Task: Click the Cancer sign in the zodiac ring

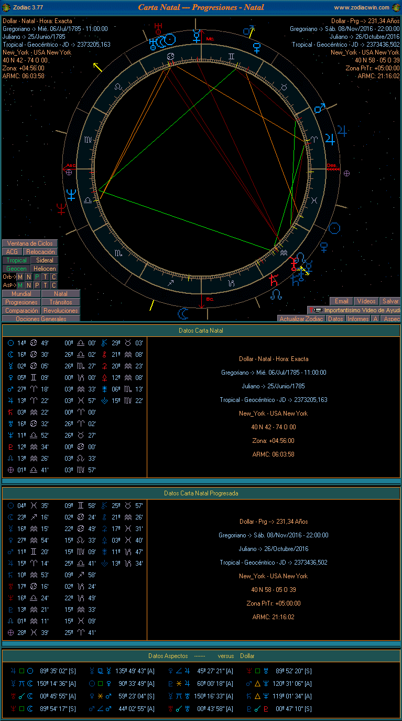Action: (171, 56)
